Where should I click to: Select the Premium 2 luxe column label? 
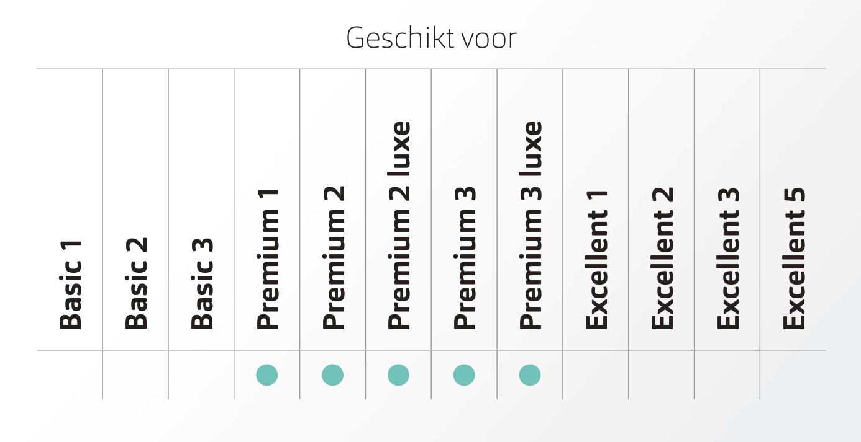coord(399,225)
